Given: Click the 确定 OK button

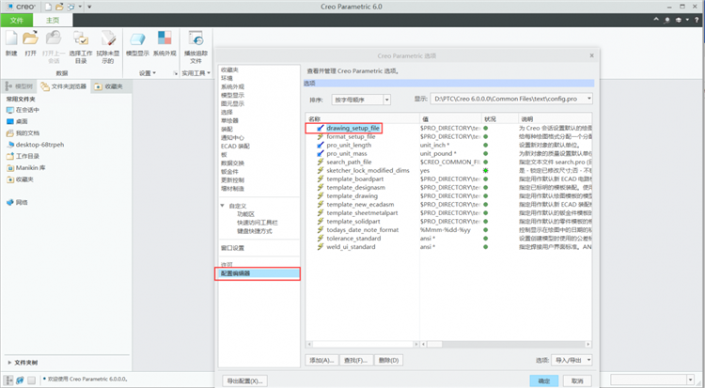Looking at the screenshot, I should click(544, 380).
